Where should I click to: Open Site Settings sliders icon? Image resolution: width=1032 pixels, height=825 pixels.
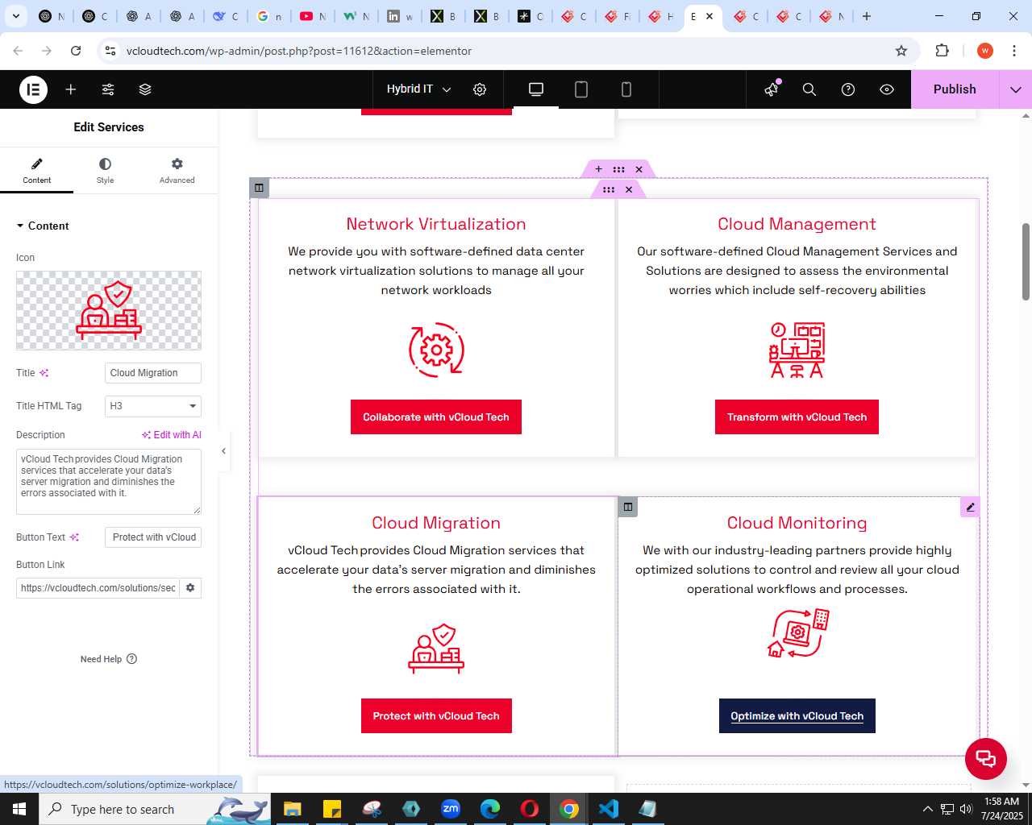click(108, 89)
